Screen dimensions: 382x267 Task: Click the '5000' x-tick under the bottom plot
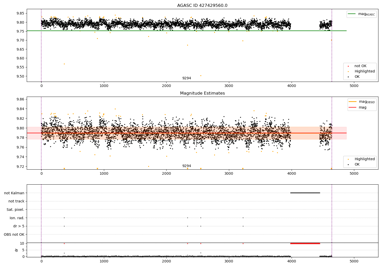coord(354,261)
